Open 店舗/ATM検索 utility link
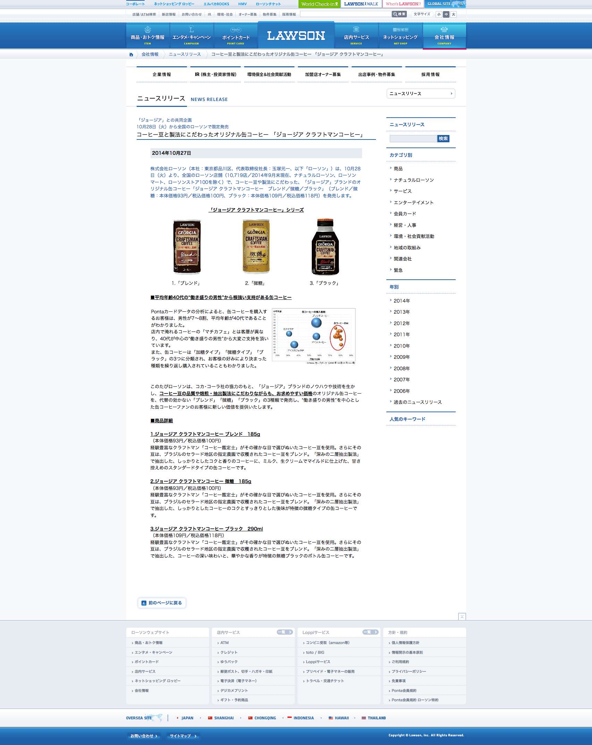This screenshot has width=592, height=745. pos(144,15)
